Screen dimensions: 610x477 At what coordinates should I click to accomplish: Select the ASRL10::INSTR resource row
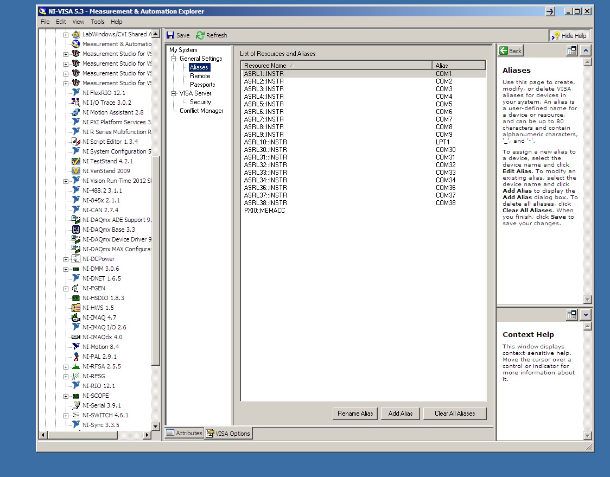(364, 142)
